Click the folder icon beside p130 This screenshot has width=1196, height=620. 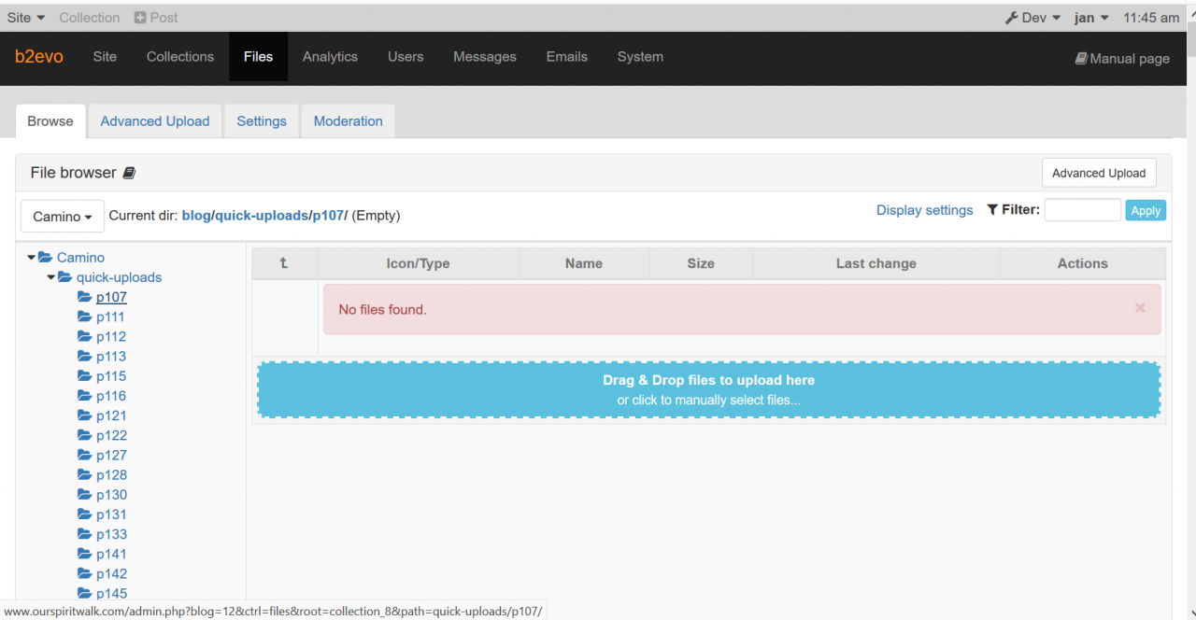(85, 495)
